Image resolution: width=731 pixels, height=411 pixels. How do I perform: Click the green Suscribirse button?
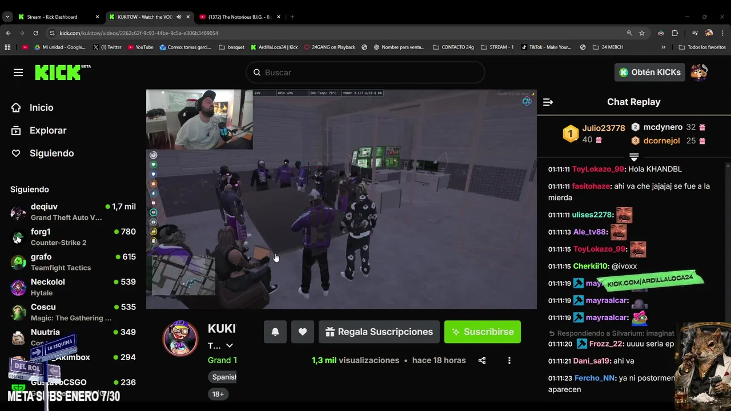483,332
